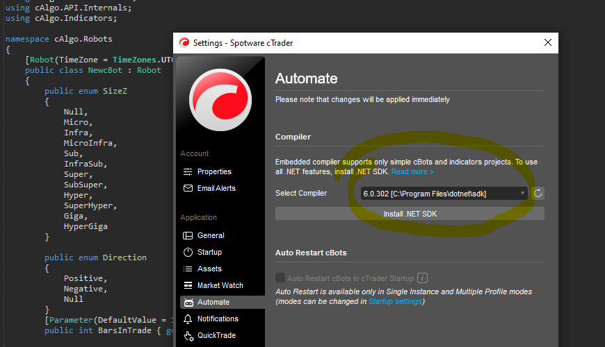Select the General layout icon

coord(188,236)
